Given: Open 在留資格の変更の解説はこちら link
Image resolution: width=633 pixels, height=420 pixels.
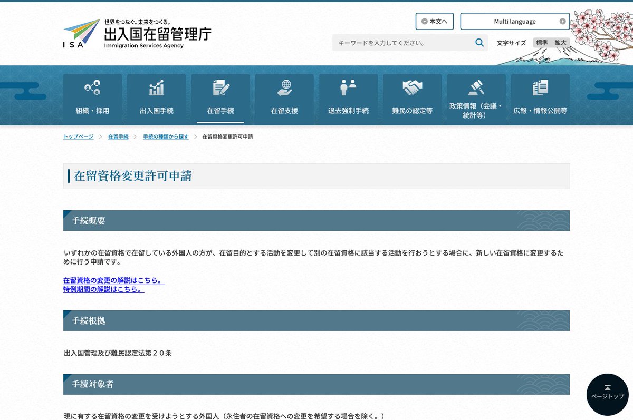Looking at the screenshot, I should (x=114, y=280).
